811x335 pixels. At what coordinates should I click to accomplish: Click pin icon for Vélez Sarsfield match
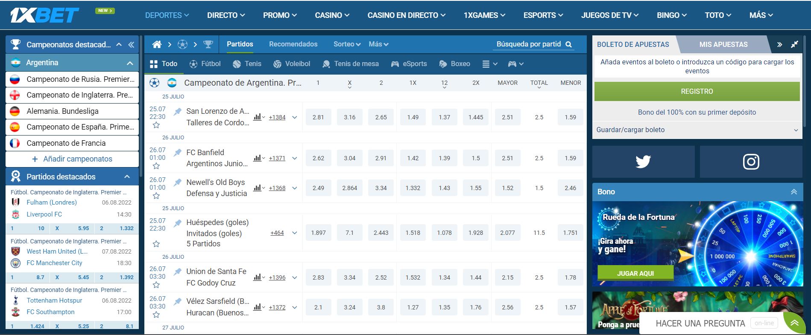click(177, 301)
